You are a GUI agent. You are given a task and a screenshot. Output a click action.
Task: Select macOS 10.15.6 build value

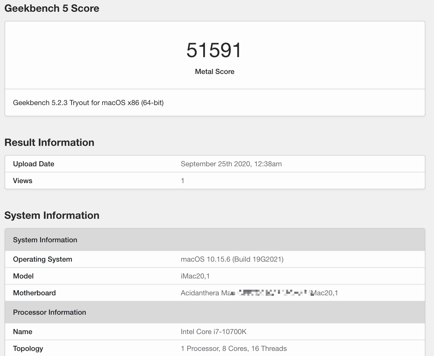pyautogui.click(x=232, y=259)
